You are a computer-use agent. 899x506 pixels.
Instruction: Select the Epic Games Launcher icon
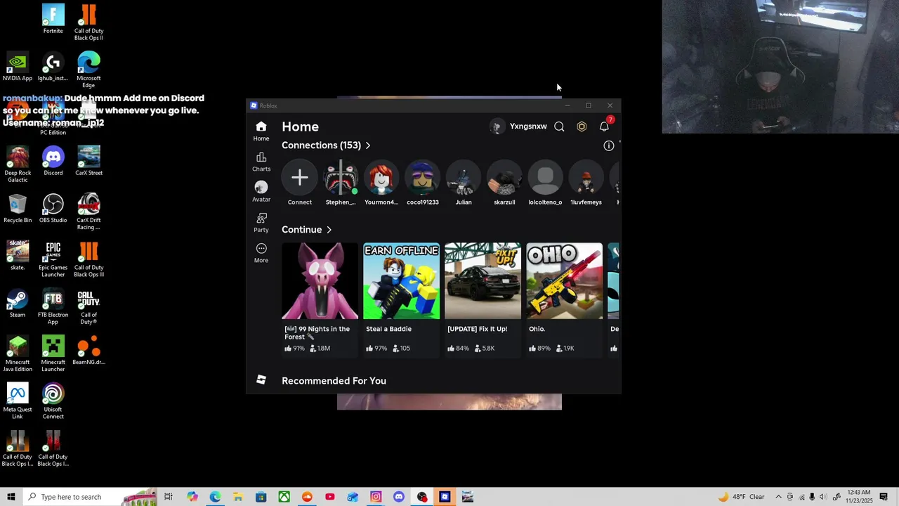click(53, 259)
